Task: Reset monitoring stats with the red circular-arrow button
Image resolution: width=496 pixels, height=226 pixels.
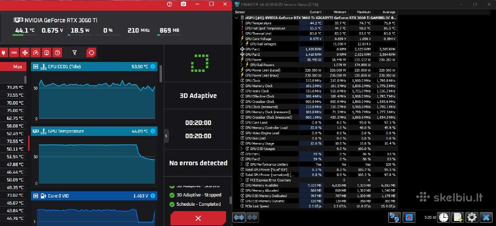Action: 91,52
